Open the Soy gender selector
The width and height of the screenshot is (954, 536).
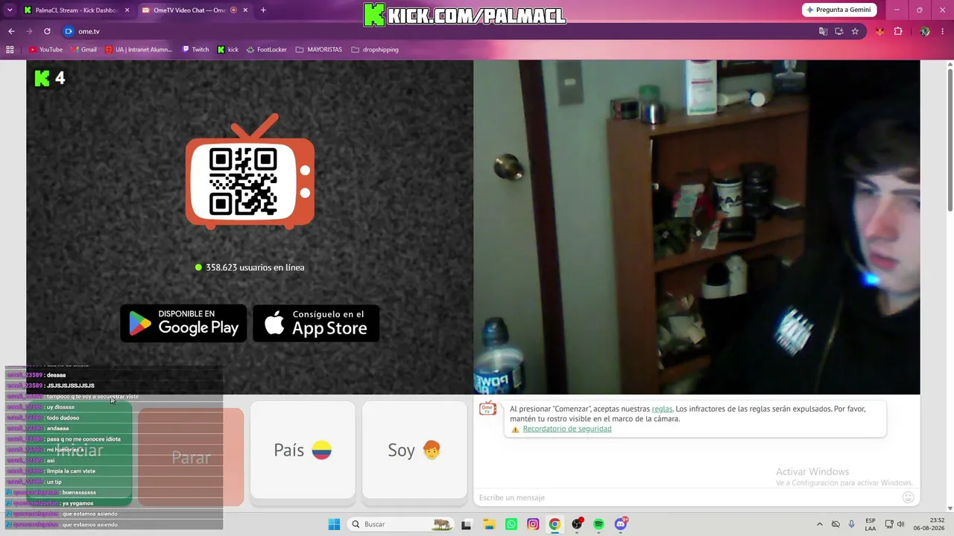pyautogui.click(x=414, y=450)
